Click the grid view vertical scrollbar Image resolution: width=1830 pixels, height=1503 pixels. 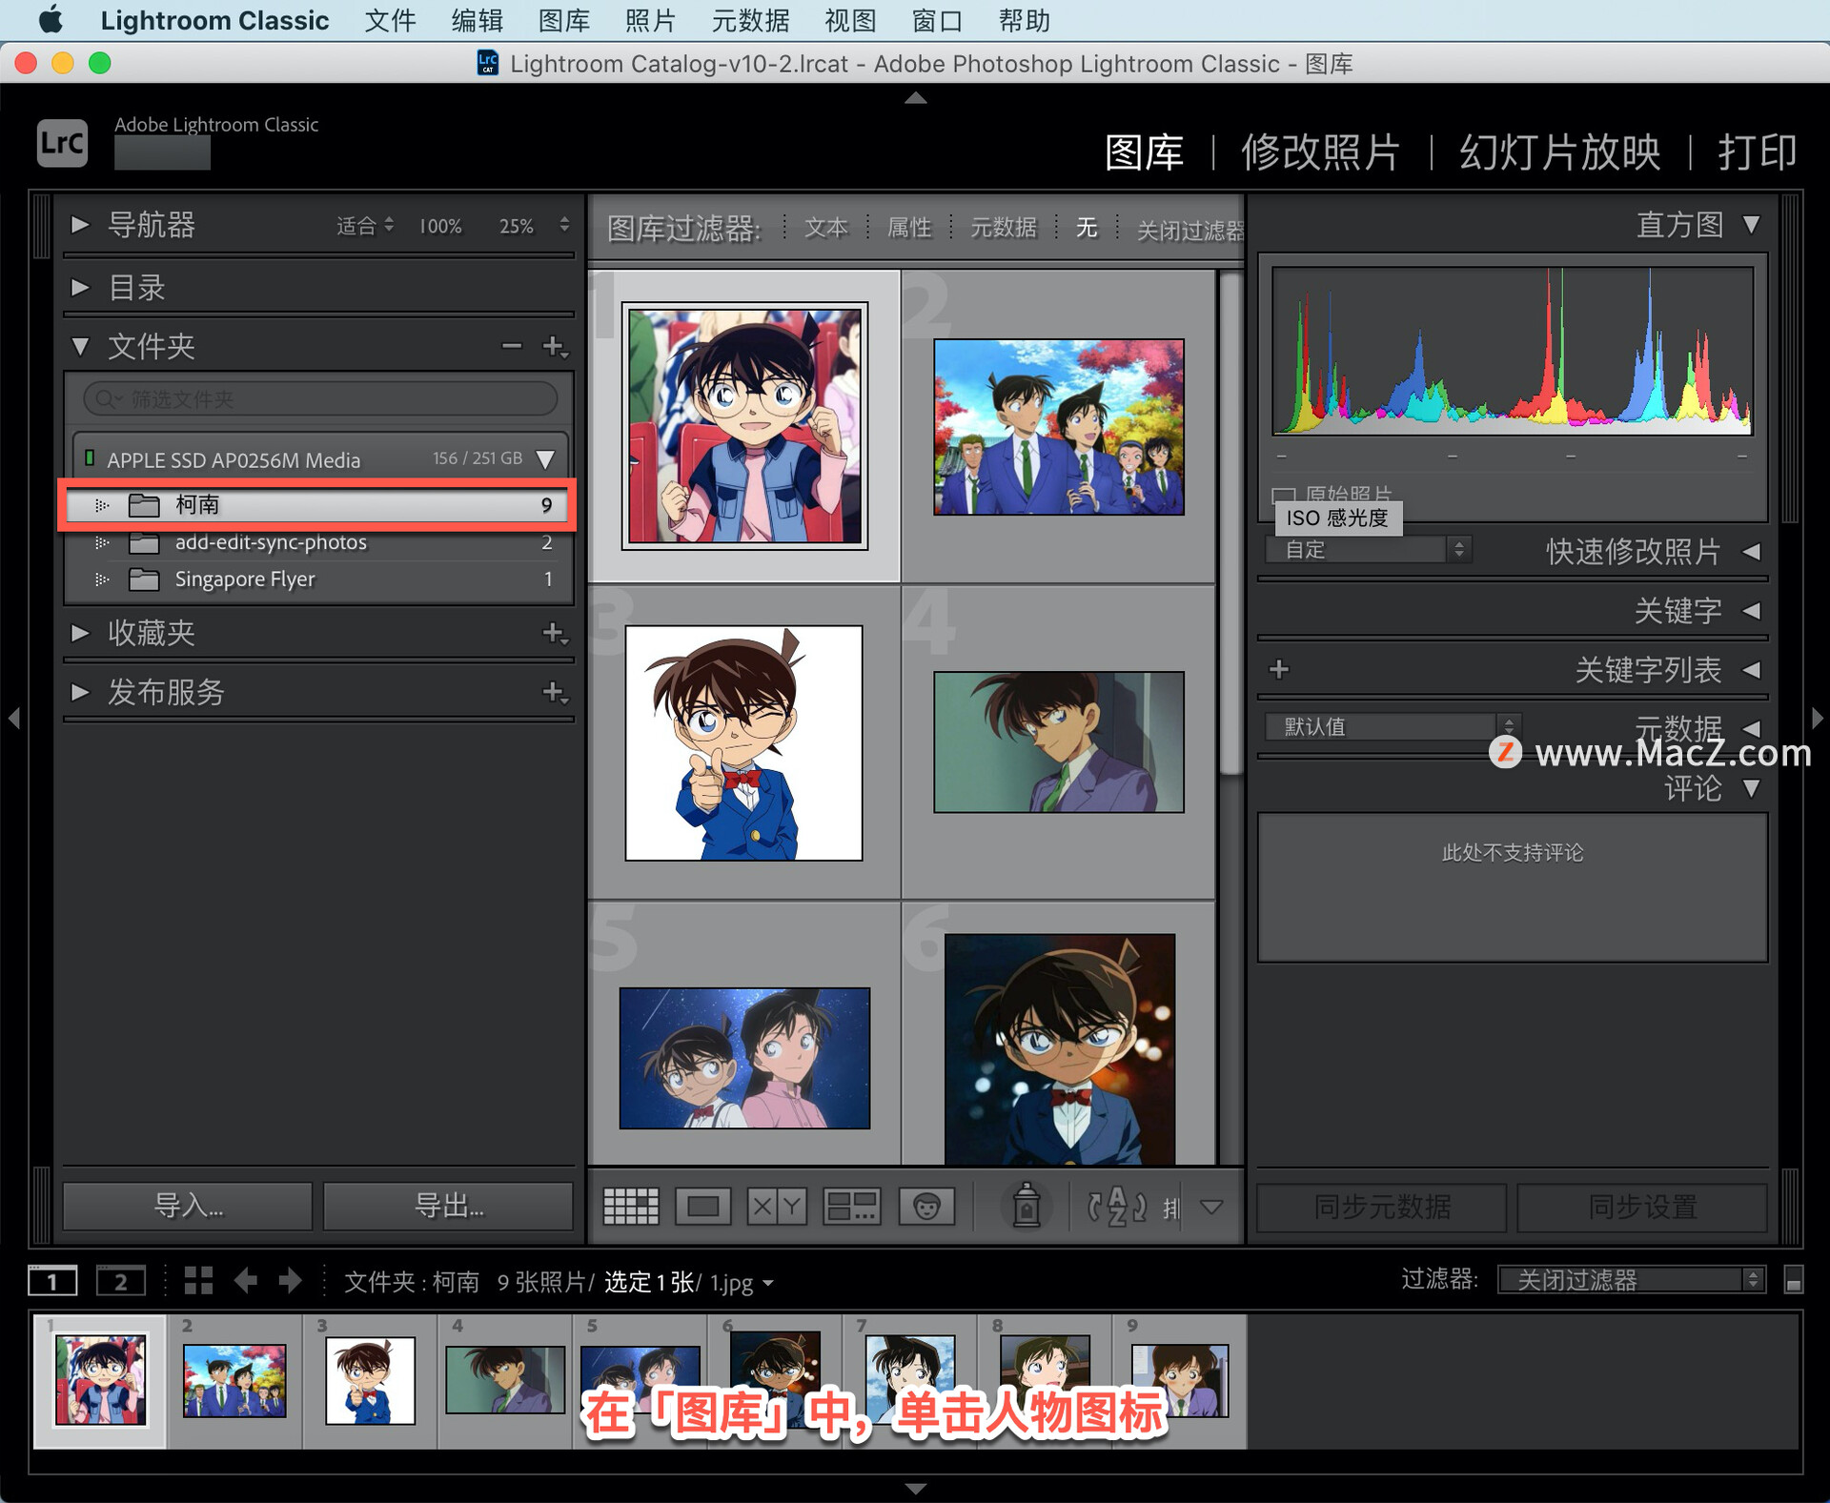click(1230, 524)
